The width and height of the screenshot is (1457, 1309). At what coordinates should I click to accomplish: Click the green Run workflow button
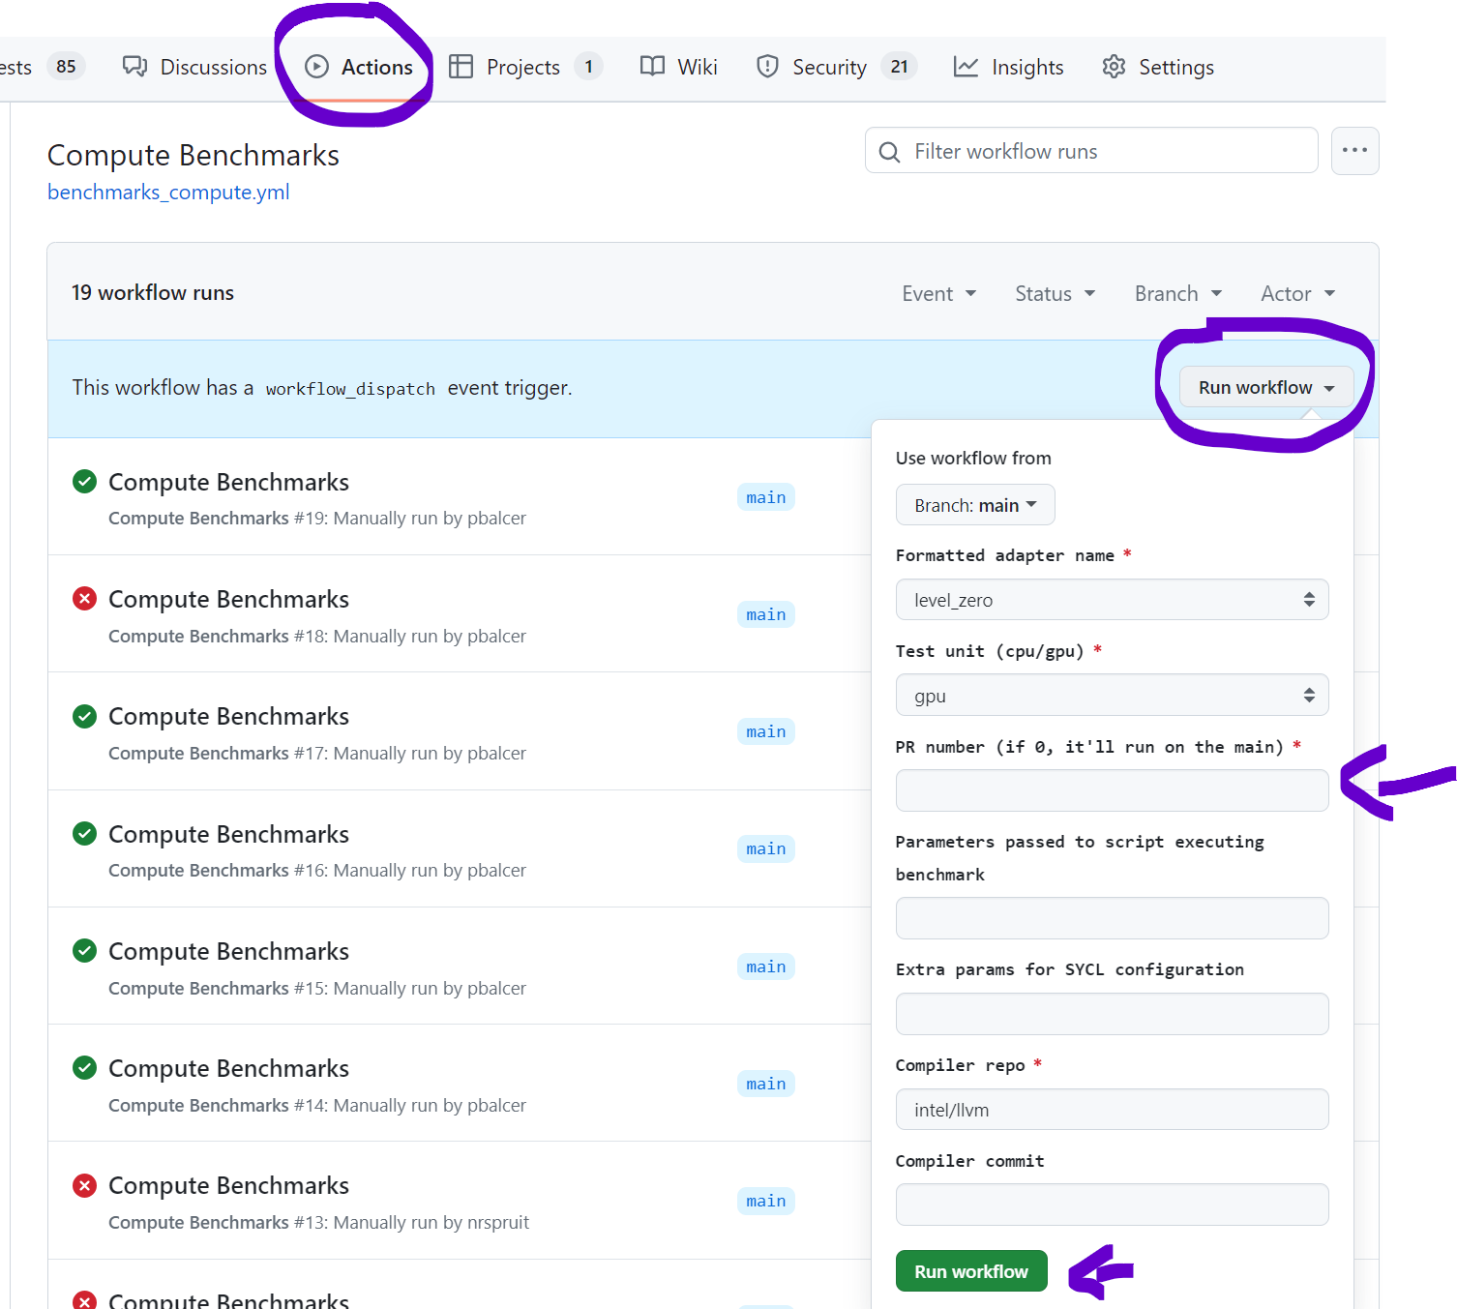point(971,1270)
